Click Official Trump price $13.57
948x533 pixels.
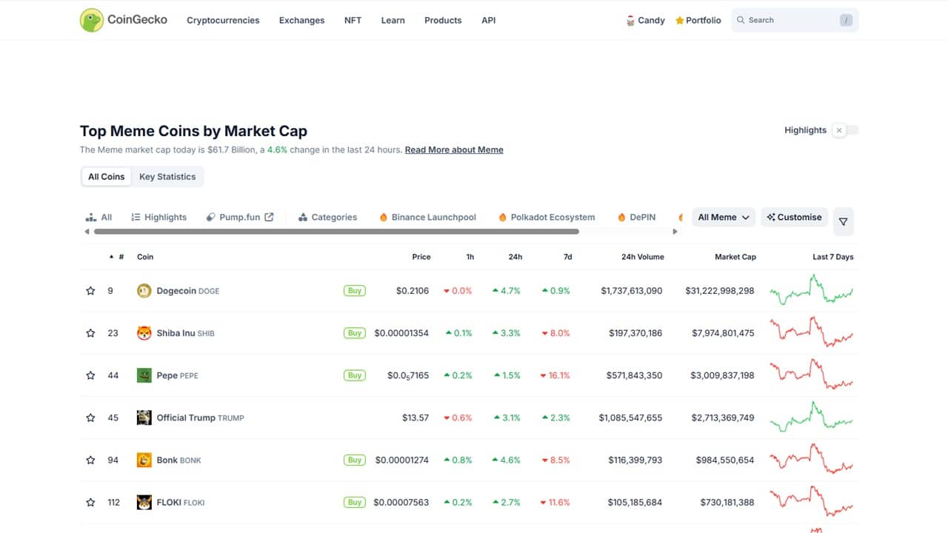pyautogui.click(x=415, y=418)
